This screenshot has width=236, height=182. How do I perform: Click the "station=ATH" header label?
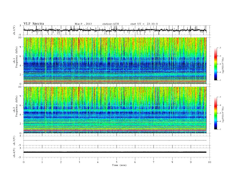[x=111, y=24]
